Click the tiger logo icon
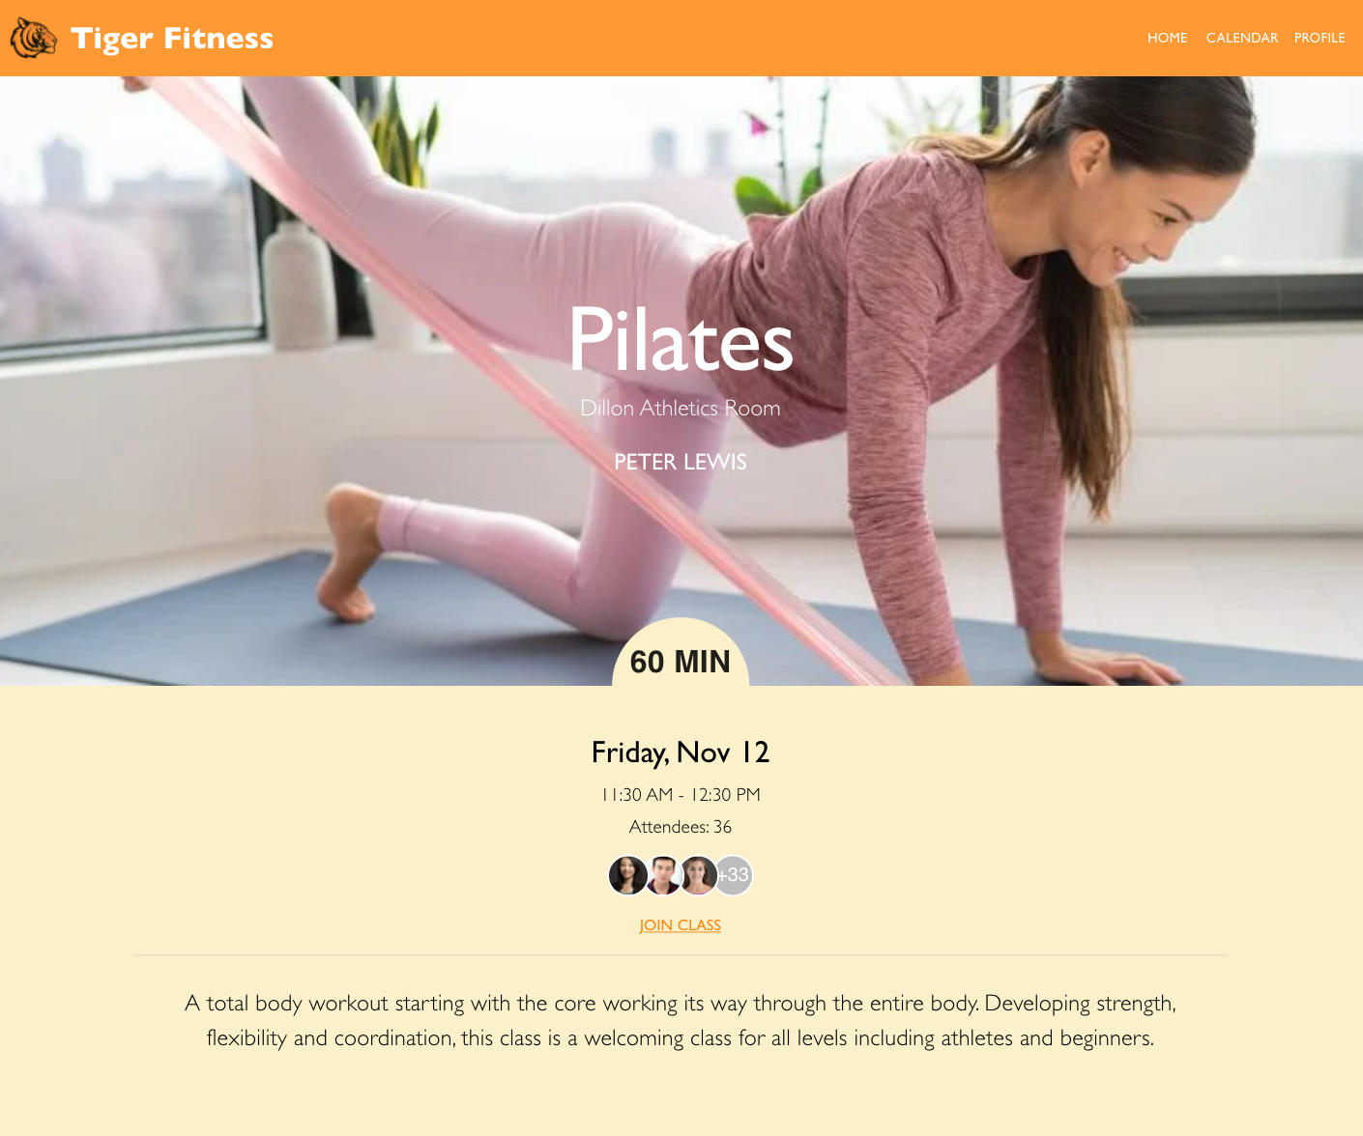The height and width of the screenshot is (1136, 1363). tap(34, 38)
